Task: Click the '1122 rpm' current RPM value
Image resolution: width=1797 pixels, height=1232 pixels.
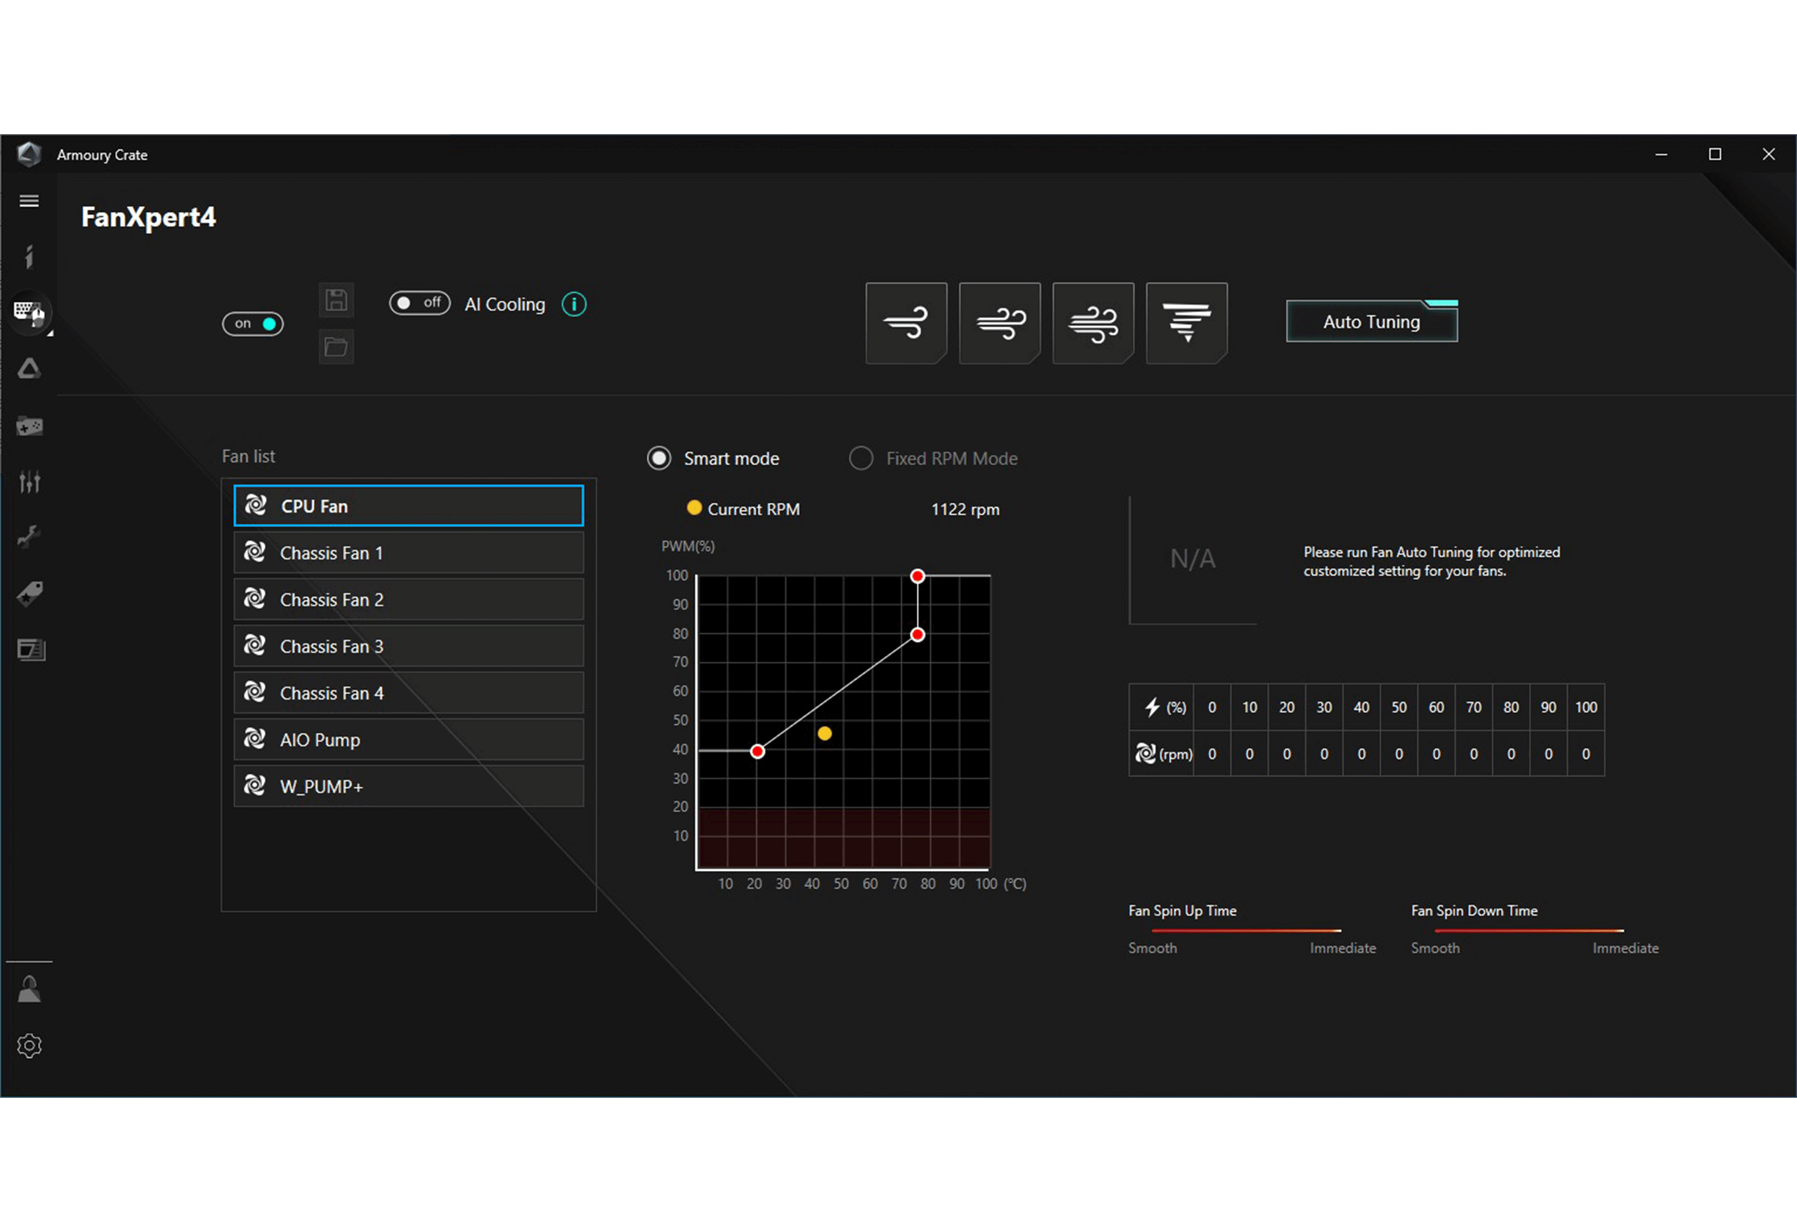Action: [x=965, y=509]
